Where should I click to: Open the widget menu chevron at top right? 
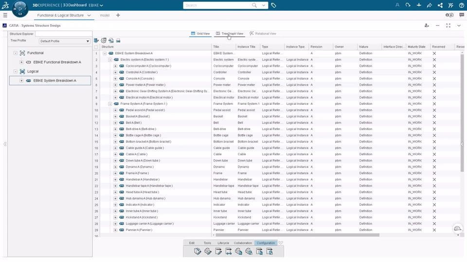point(459,26)
